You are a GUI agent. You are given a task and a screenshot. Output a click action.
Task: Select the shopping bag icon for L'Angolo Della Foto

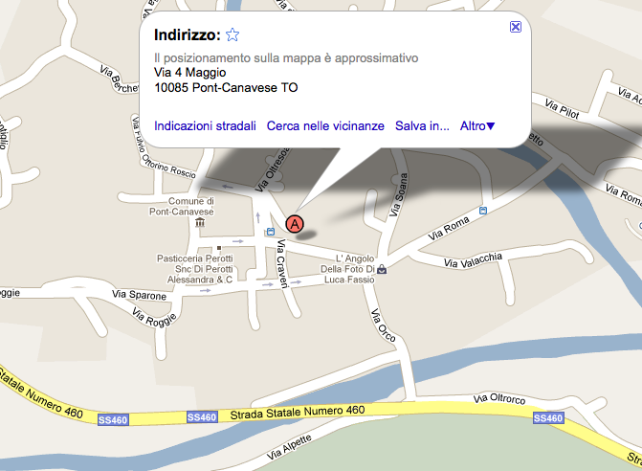(x=382, y=269)
